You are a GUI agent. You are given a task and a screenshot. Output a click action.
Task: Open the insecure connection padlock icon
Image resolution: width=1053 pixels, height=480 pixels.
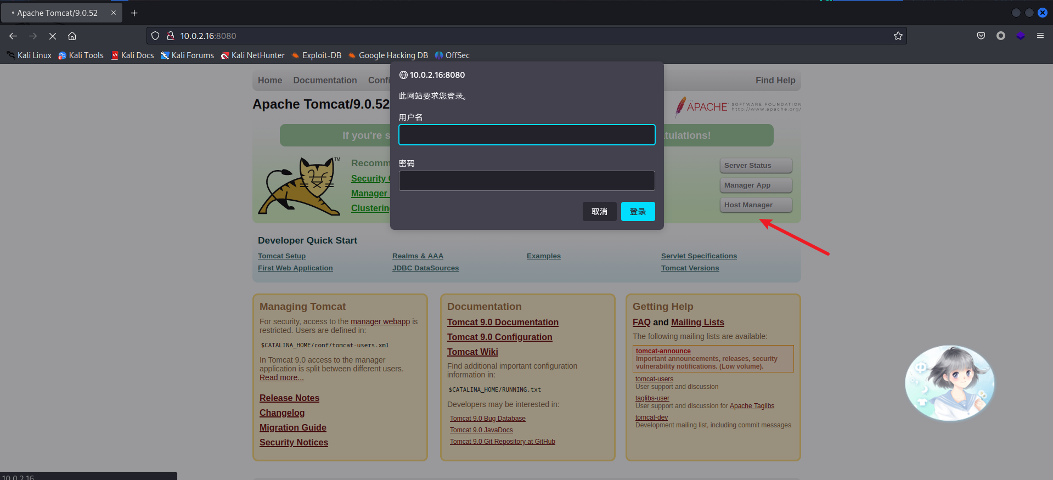click(x=171, y=36)
